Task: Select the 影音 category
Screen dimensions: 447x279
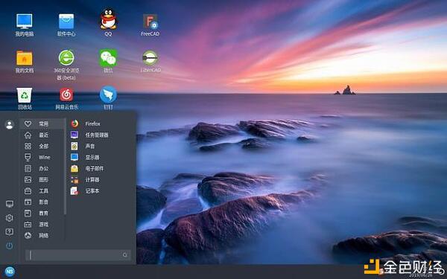Action: click(x=42, y=202)
